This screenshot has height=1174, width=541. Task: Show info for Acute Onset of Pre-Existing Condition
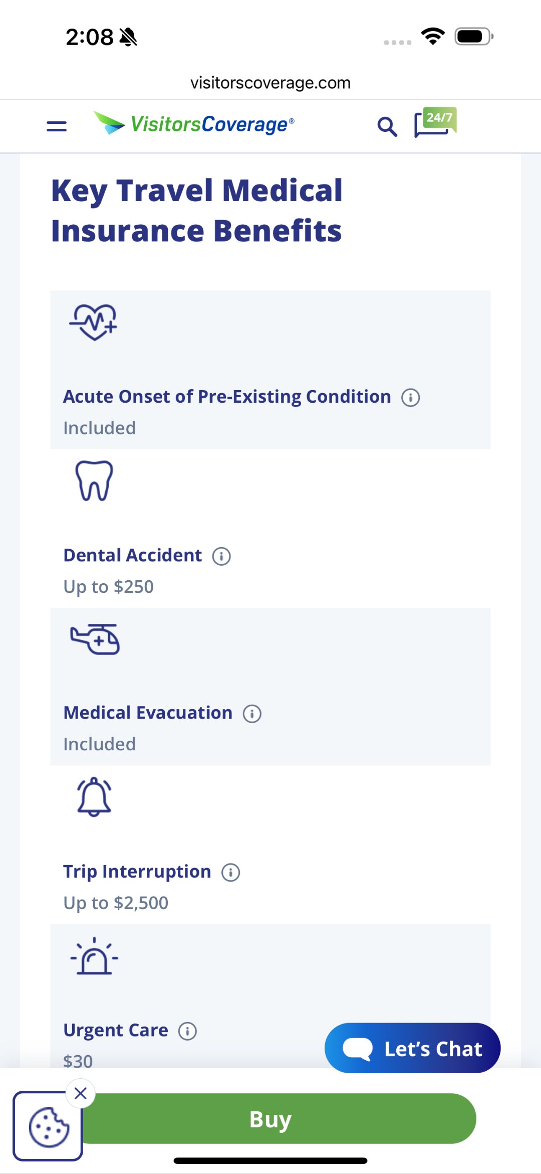(410, 398)
